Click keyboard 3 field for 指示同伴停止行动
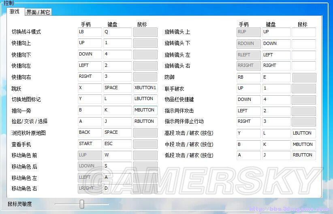Viewport: 333px width, 214px height. pos(276,122)
